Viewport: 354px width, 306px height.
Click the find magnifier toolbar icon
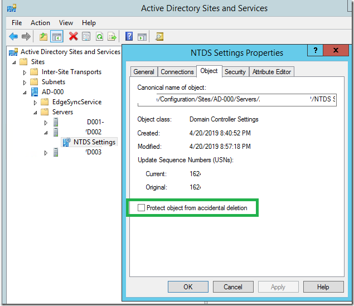(x=159, y=37)
